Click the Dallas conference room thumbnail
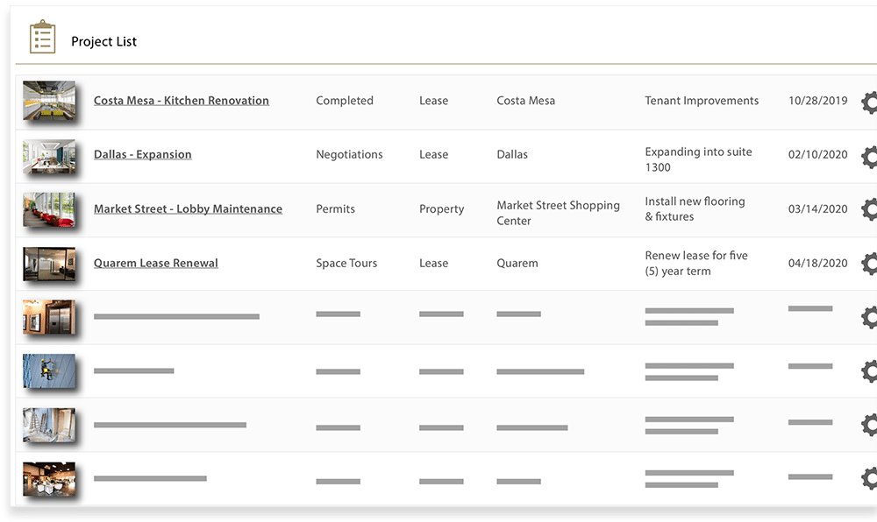Image resolution: width=877 pixels, height=522 pixels. [48, 156]
